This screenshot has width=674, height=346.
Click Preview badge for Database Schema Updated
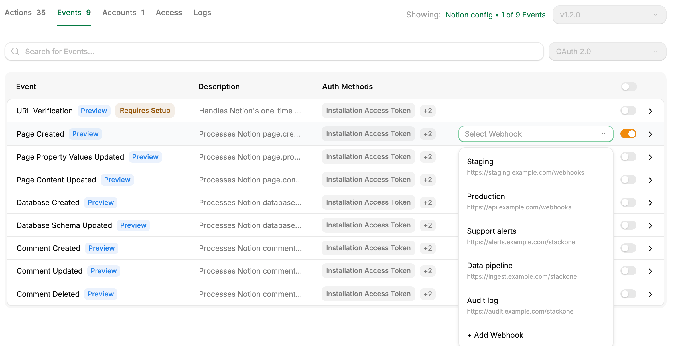pyautogui.click(x=133, y=225)
